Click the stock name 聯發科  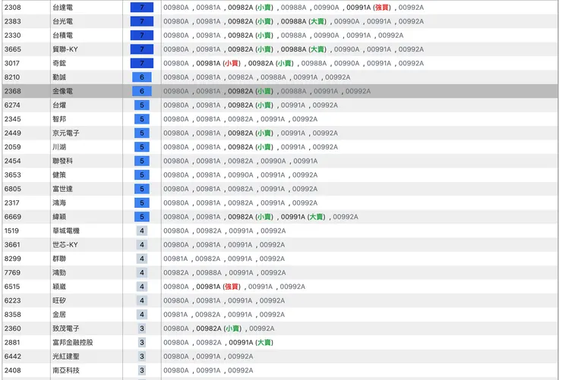tap(63, 161)
